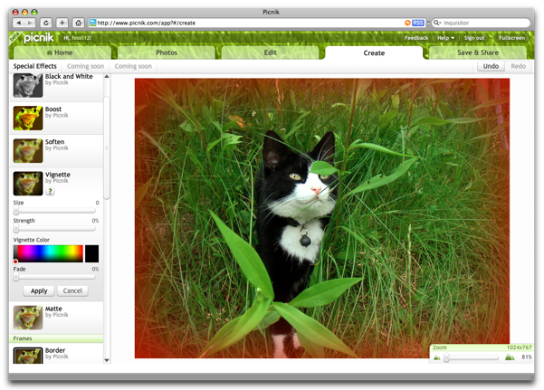Open the Vignette help question mark
The image size is (544, 390).
click(x=51, y=191)
